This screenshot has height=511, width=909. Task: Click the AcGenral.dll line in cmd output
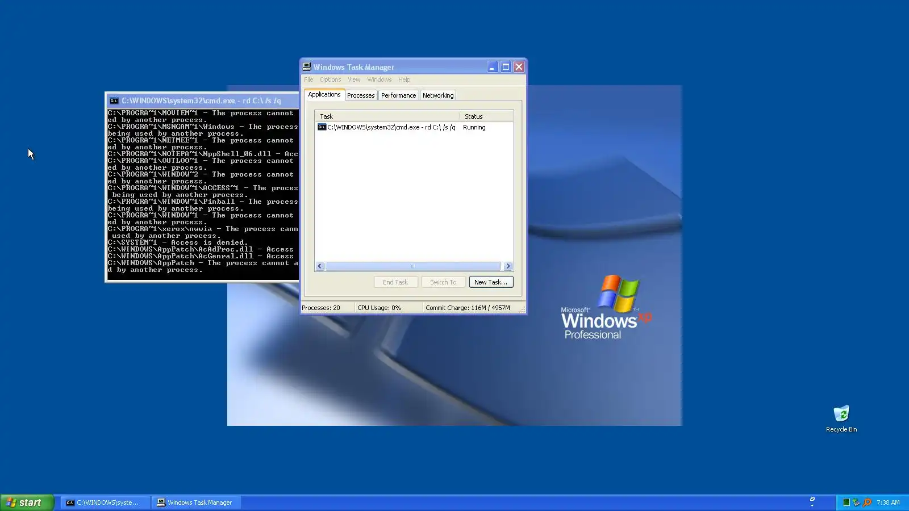pyautogui.click(x=201, y=256)
